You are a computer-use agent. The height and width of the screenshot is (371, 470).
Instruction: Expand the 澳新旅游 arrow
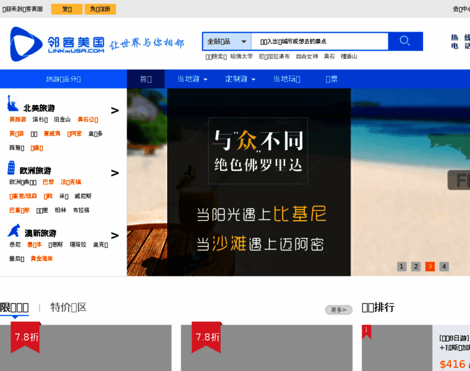[114, 236]
